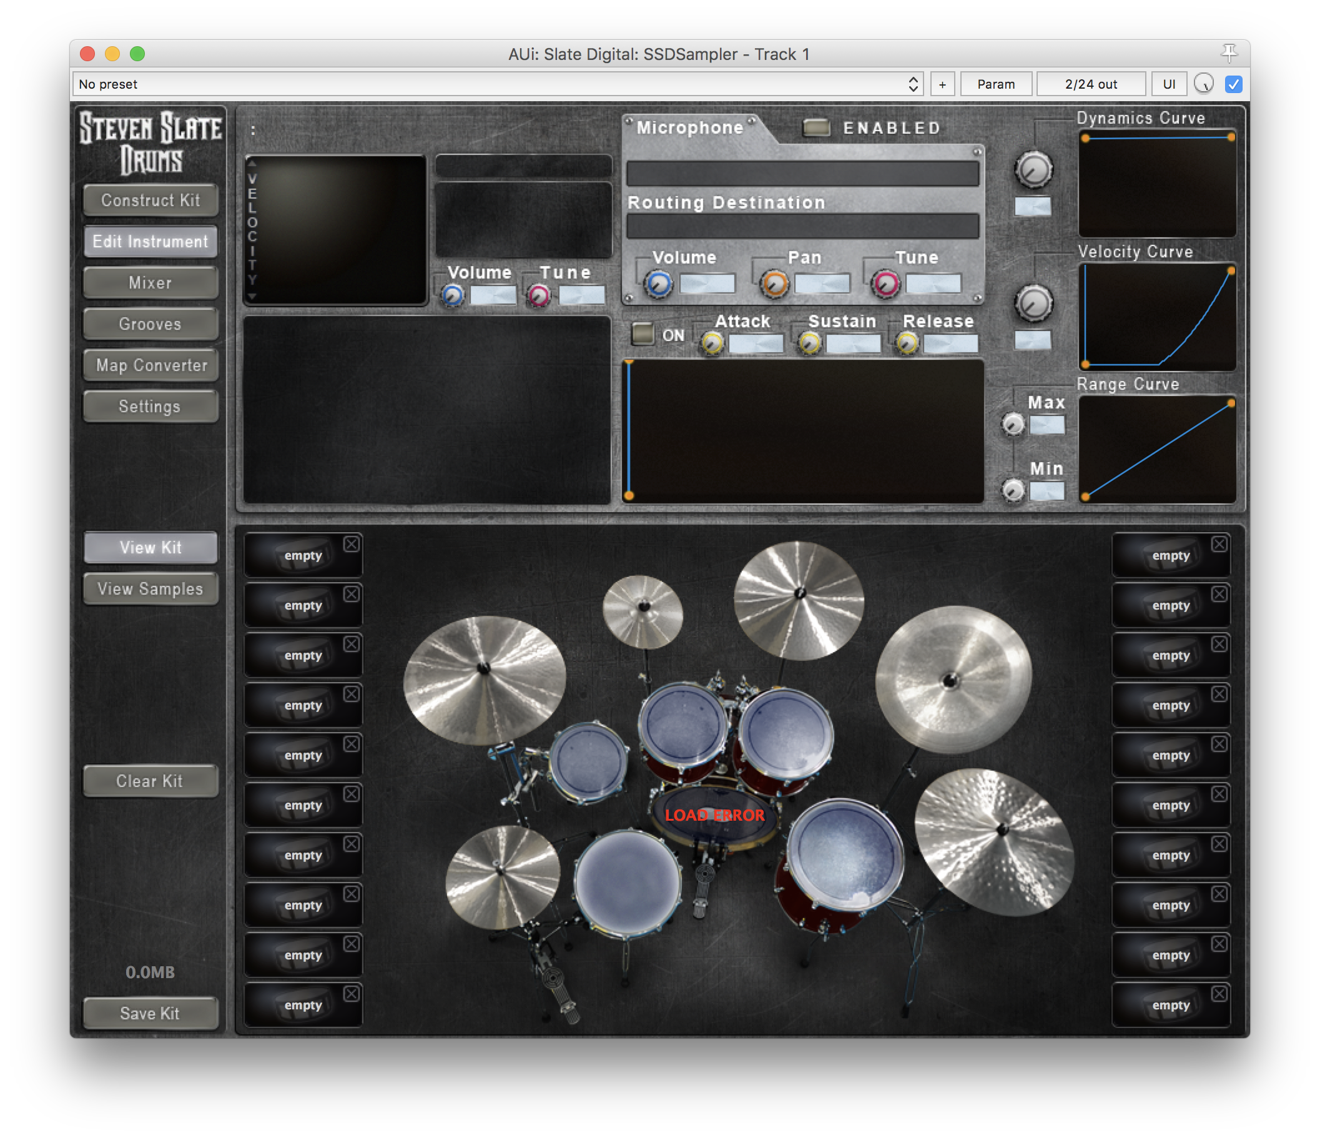Click the Dynamics Curve knob

1033,169
